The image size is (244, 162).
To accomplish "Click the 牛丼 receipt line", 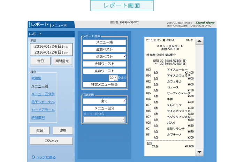I will click(170, 100).
